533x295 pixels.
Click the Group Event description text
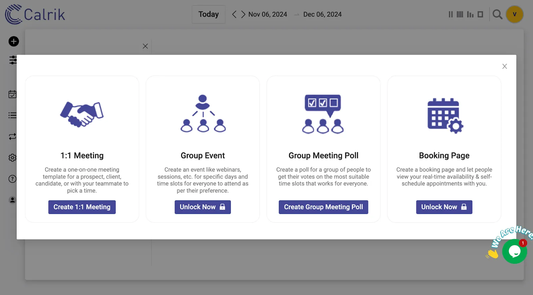pos(203,180)
